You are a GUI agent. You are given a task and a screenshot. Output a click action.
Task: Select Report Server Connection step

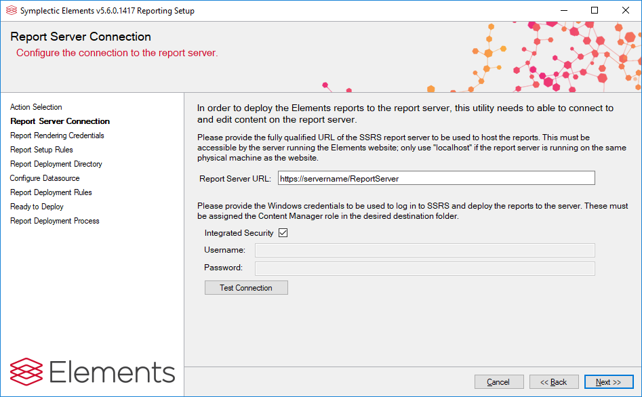(x=60, y=121)
